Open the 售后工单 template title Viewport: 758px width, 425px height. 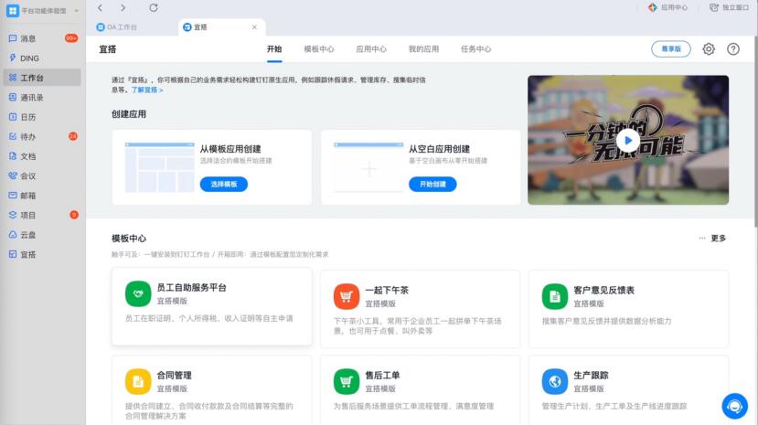[x=382, y=376]
